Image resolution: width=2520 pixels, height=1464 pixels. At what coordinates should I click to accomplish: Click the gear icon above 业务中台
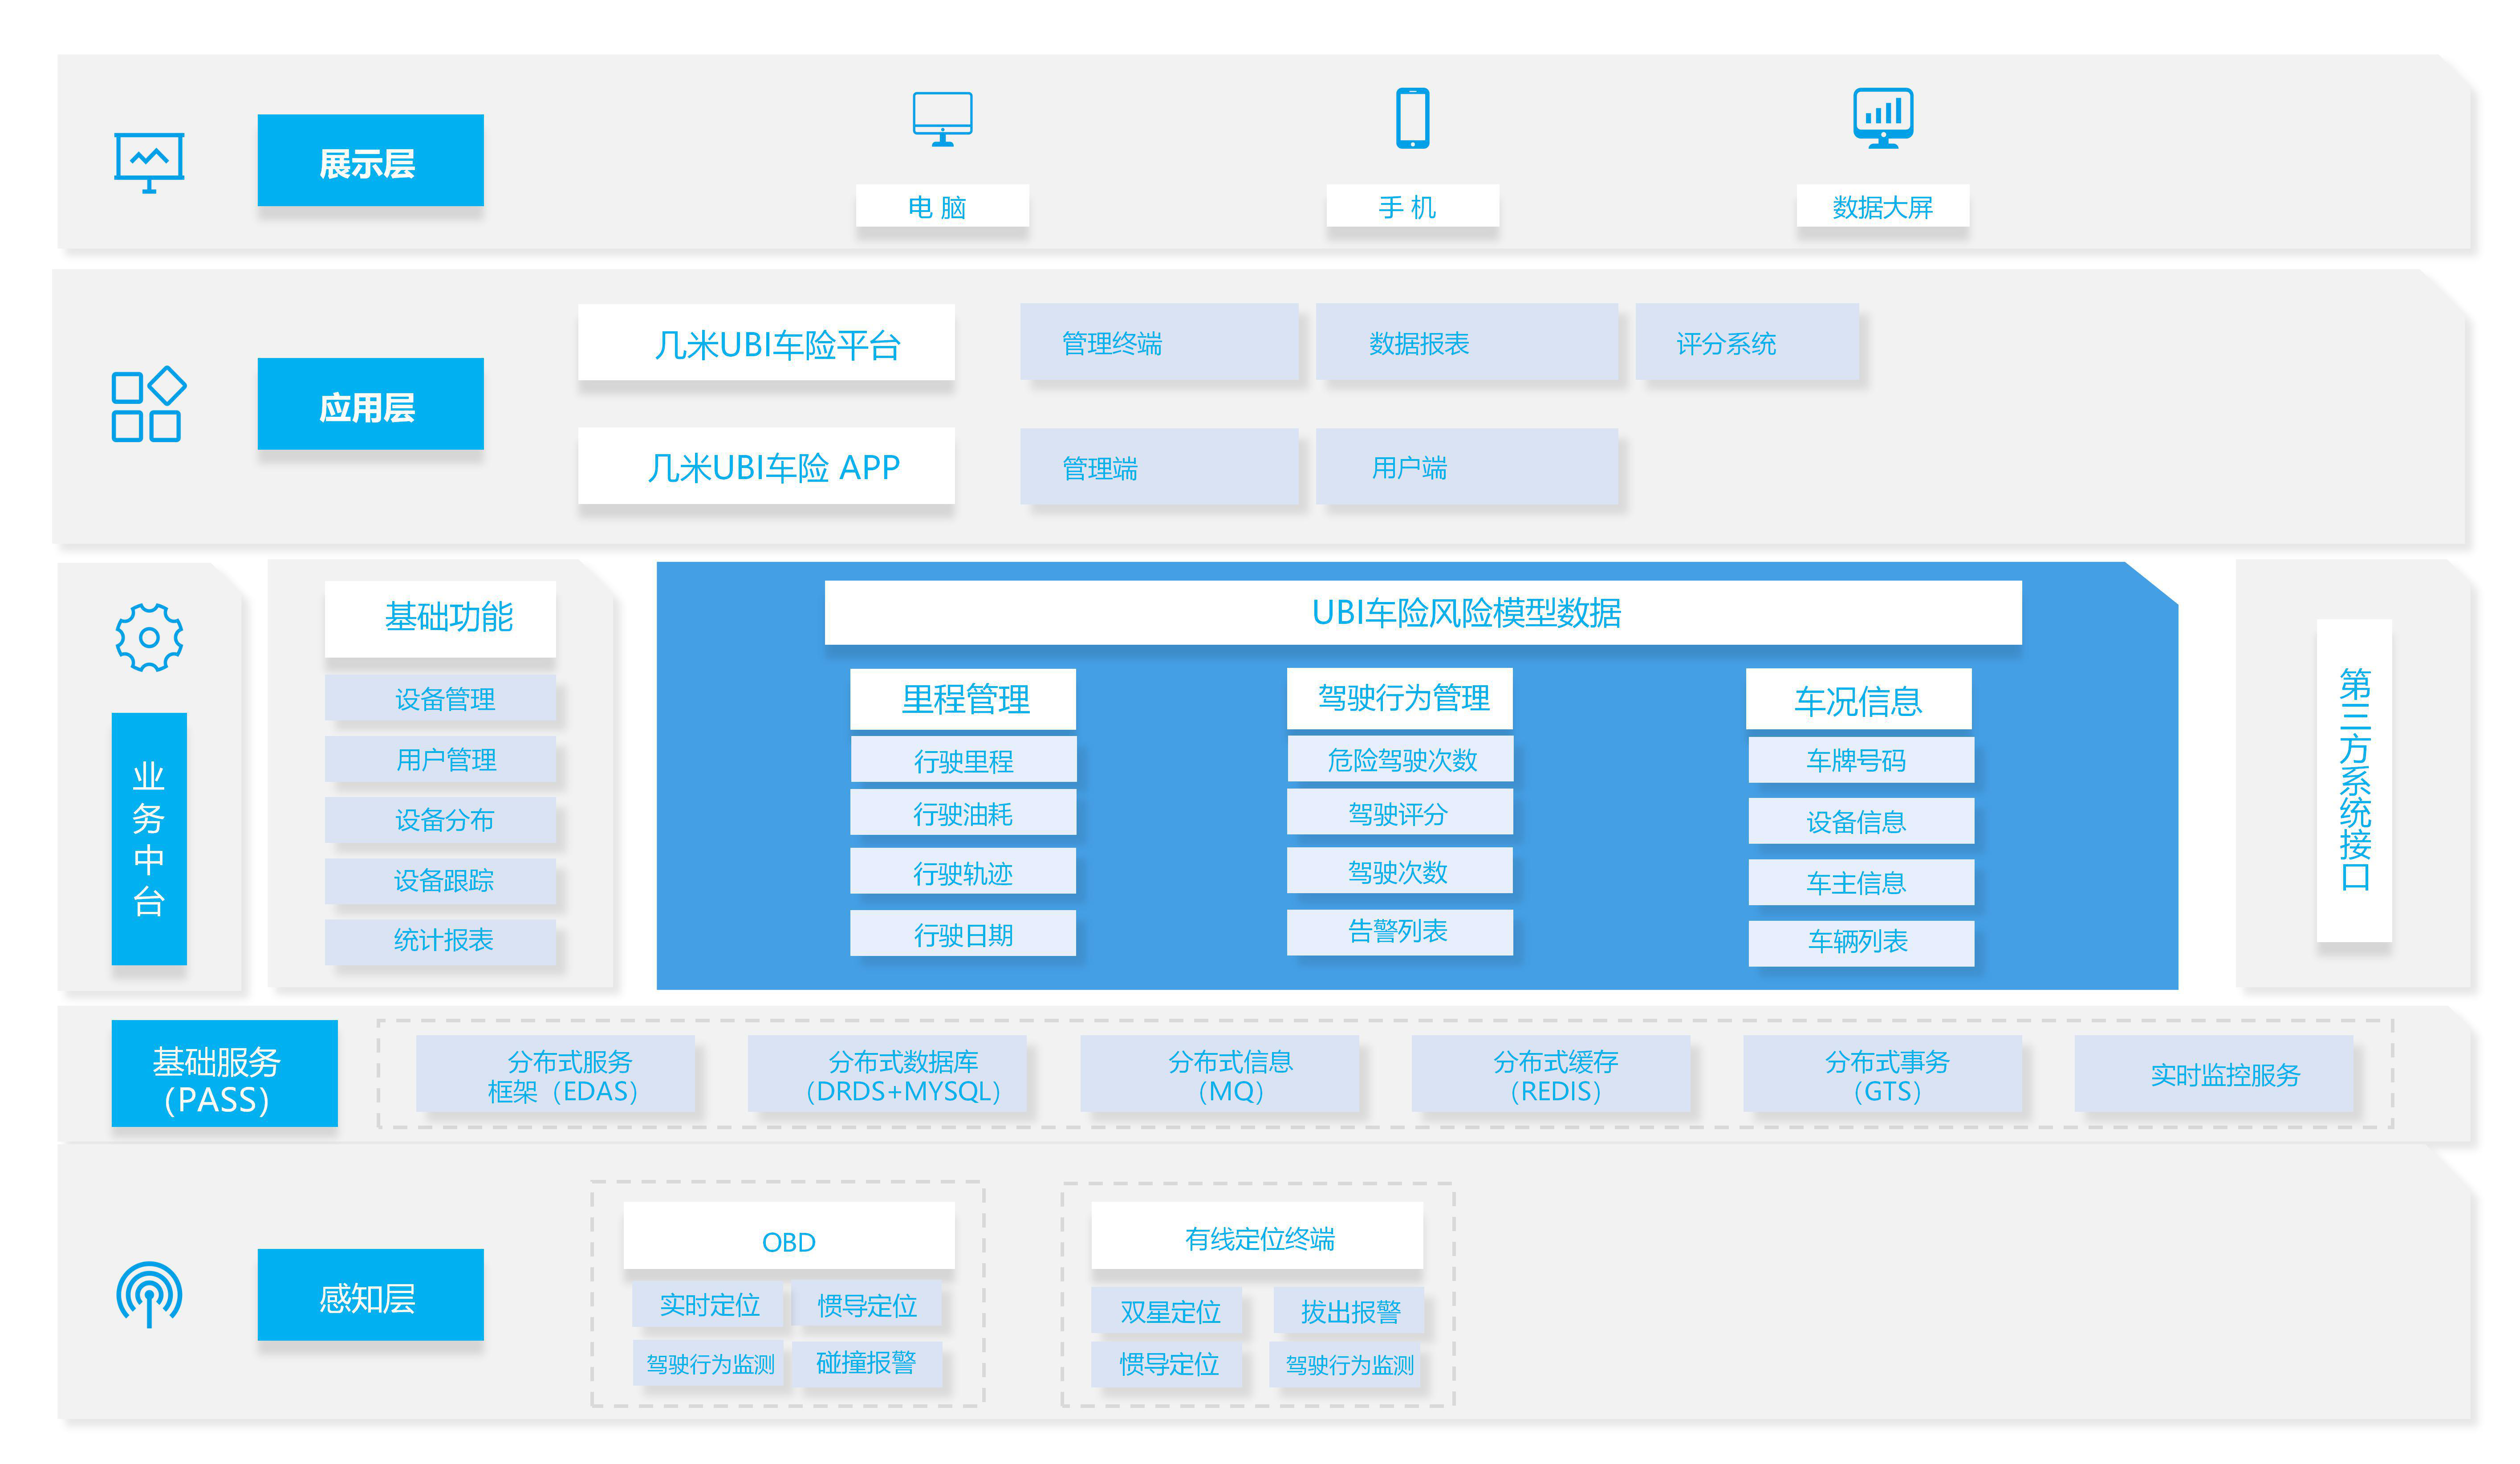click(x=149, y=637)
